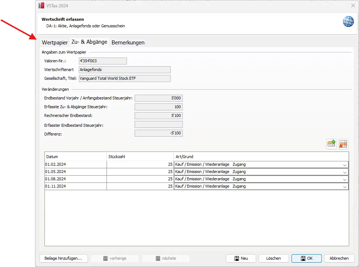Expand Art/Grund dropdown for 01.11.2024 row

344,186
